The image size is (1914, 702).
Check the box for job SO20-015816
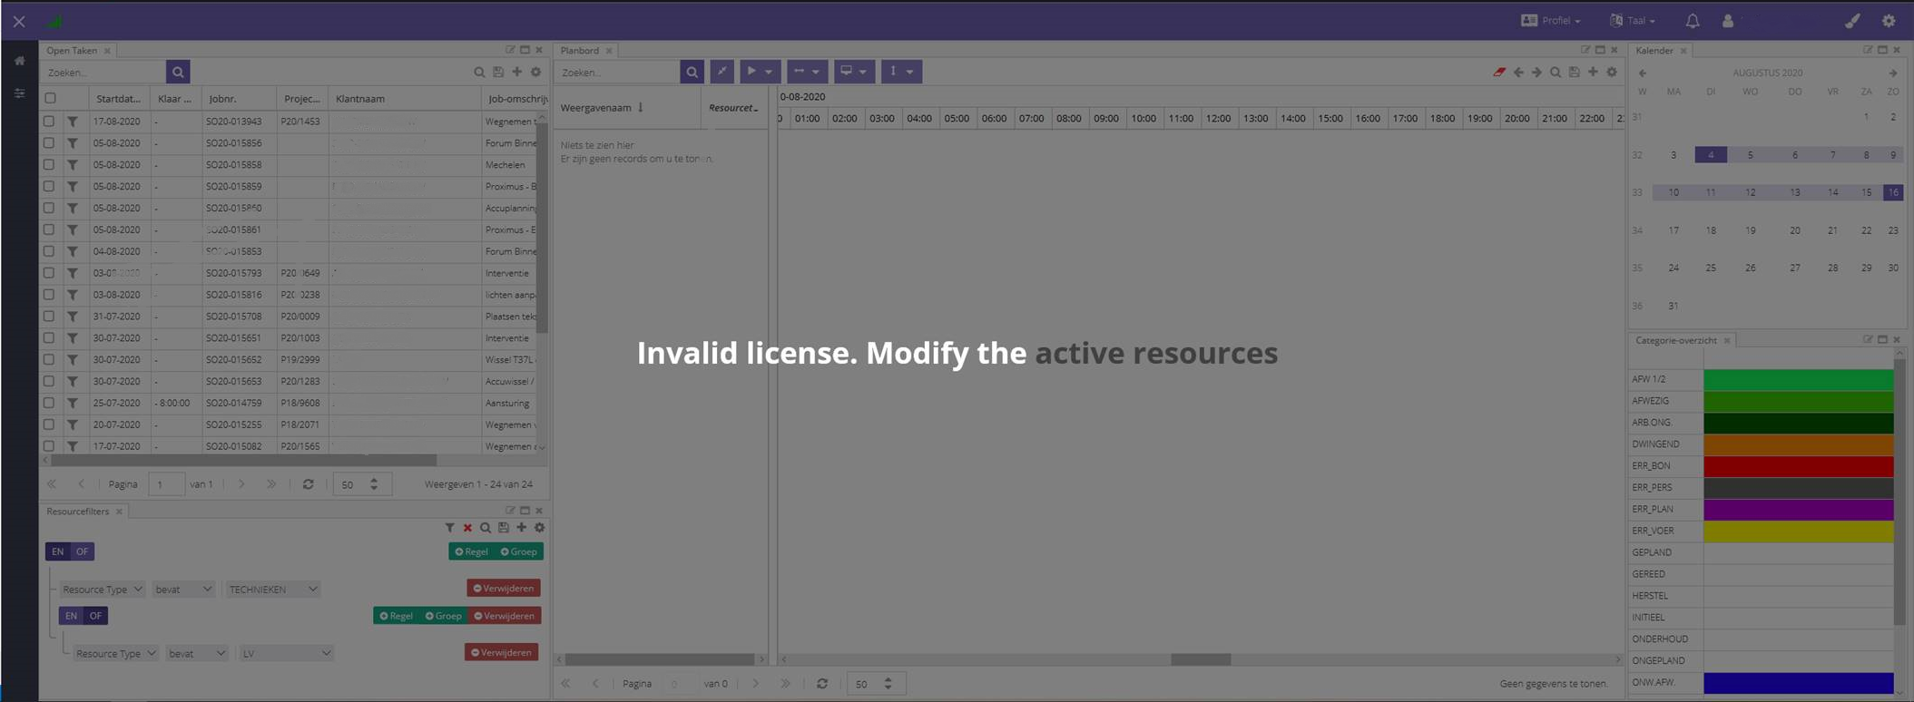49,295
